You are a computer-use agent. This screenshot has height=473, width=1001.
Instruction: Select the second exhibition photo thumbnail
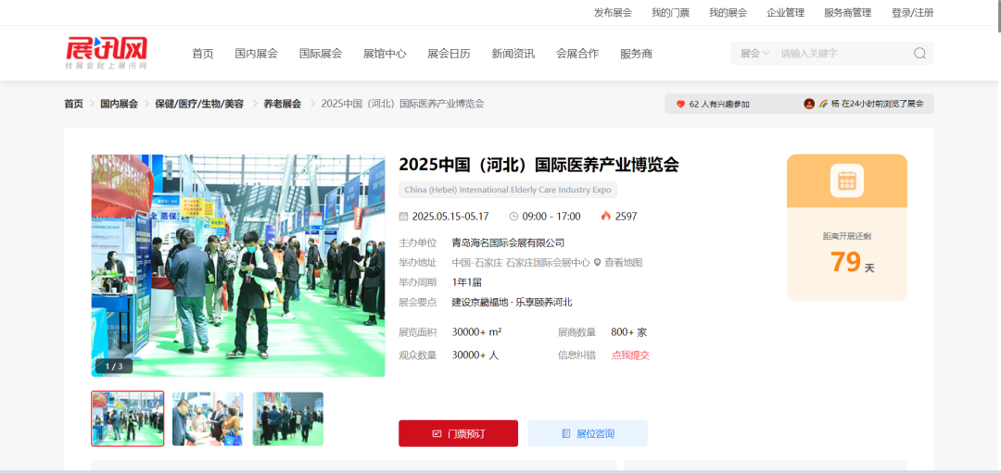point(208,418)
